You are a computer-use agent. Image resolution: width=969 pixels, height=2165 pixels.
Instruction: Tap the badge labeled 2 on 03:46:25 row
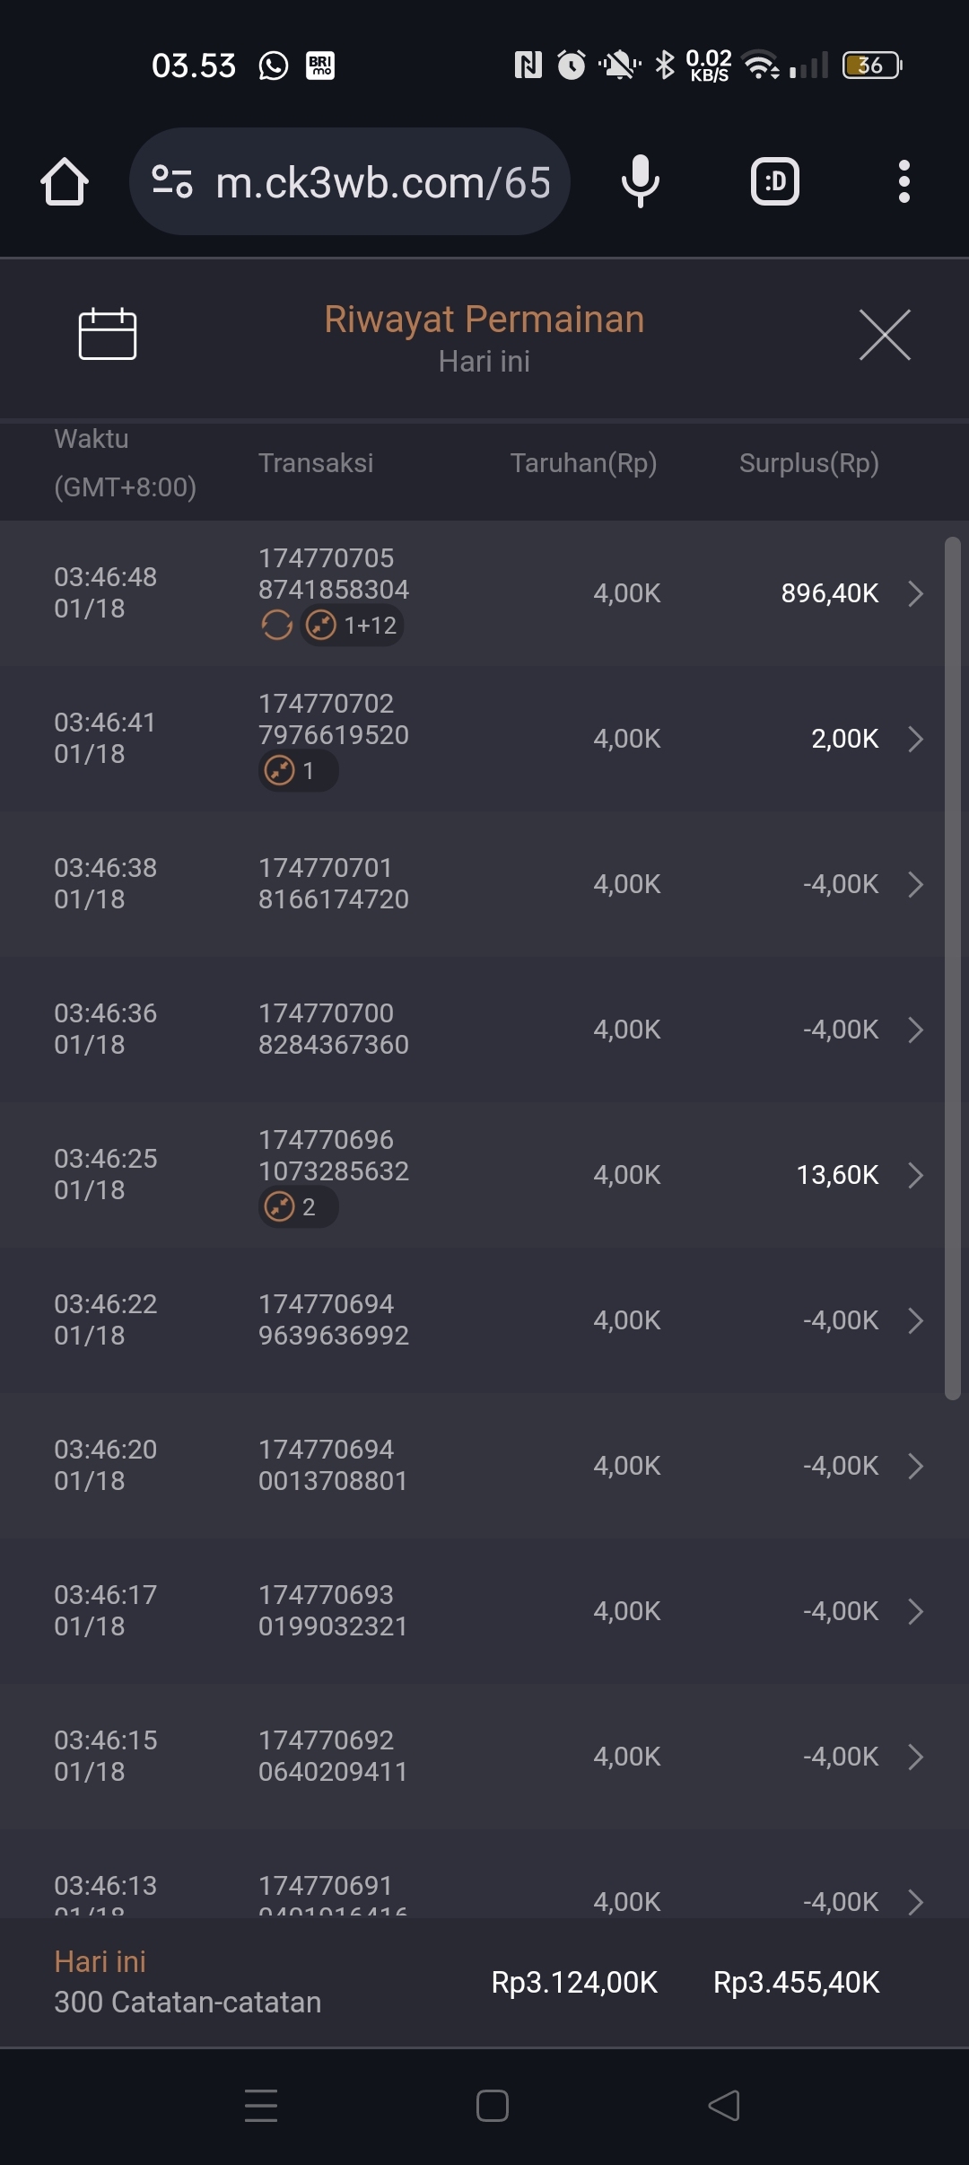298,1206
